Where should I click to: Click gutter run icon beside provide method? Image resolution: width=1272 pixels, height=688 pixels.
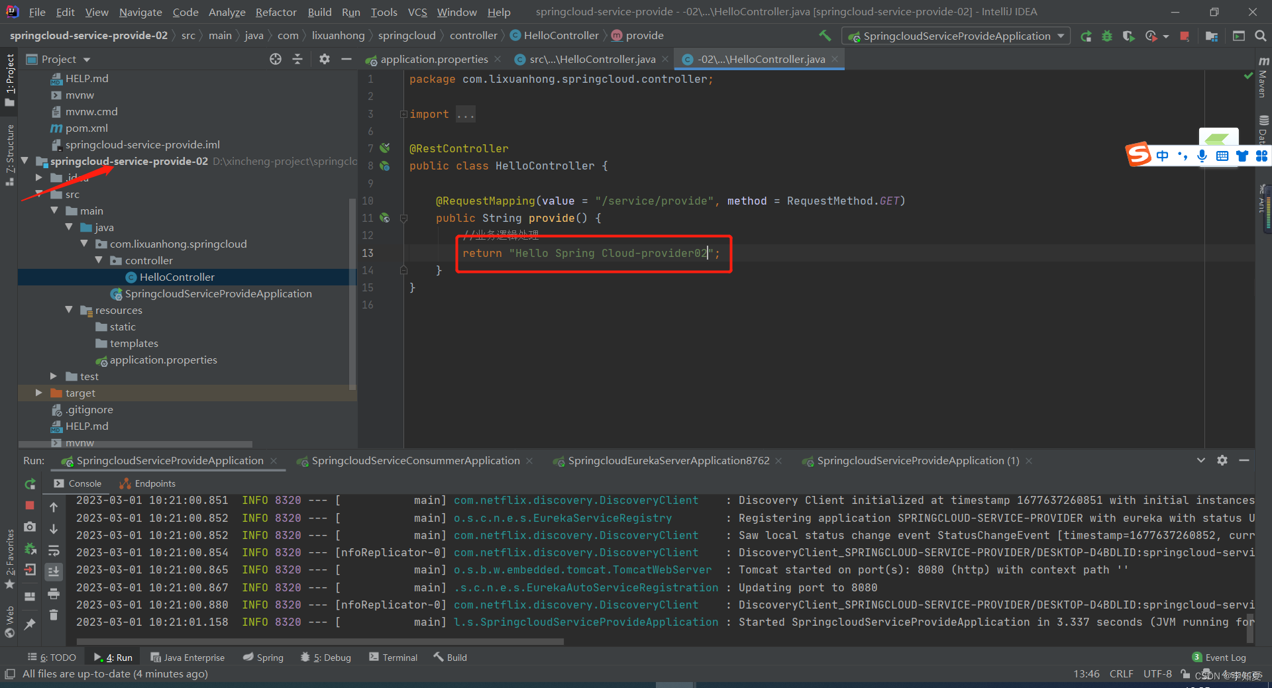point(384,217)
